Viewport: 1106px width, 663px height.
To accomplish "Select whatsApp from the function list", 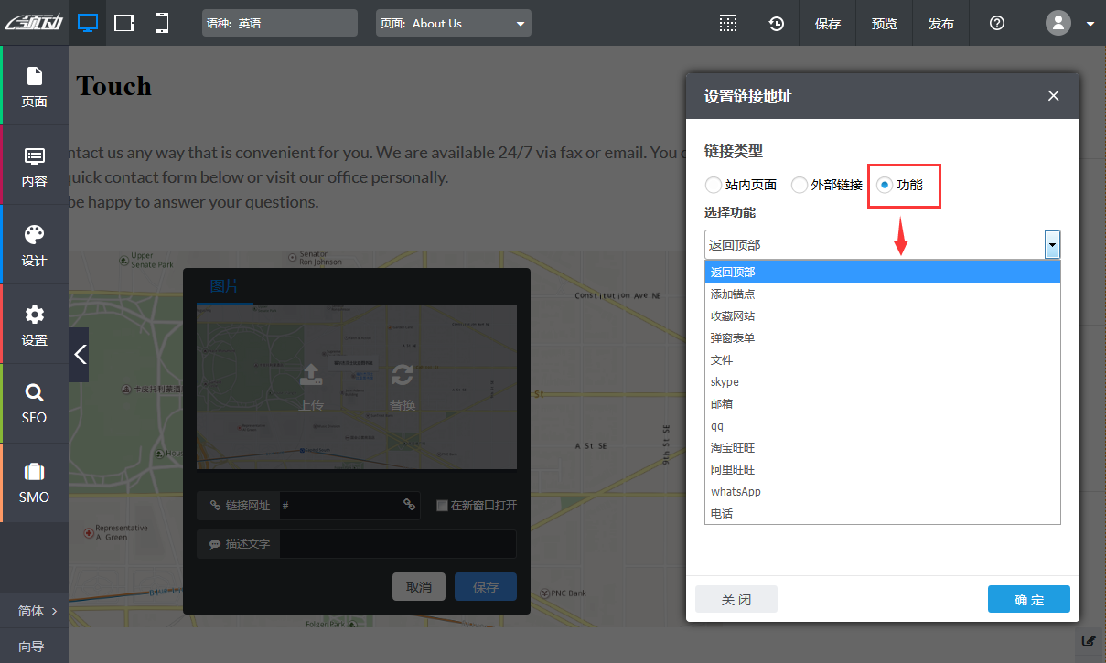I will tap(736, 491).
